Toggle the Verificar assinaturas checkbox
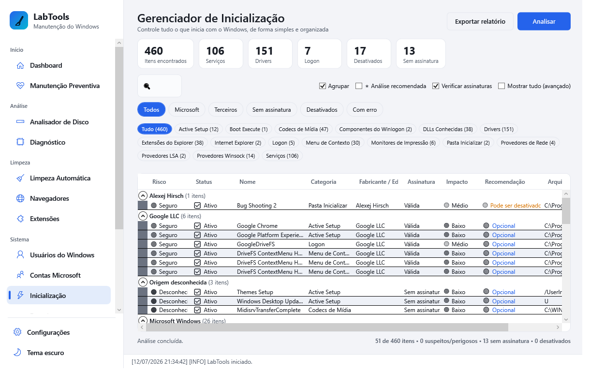Viewport: 590px width, 387px height. [x=436, y=86]
